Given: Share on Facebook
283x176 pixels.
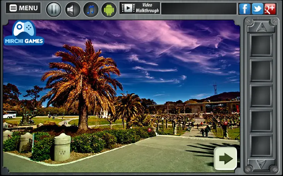Looking at the screenshot, I should (244, 8).
